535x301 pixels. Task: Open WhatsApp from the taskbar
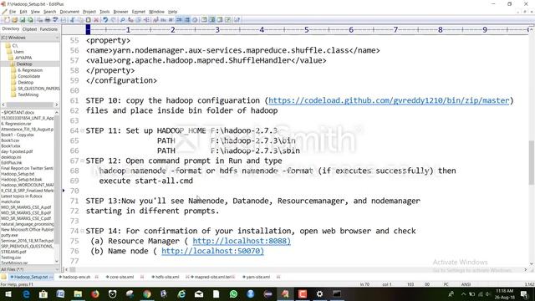(x=233, y=293)
